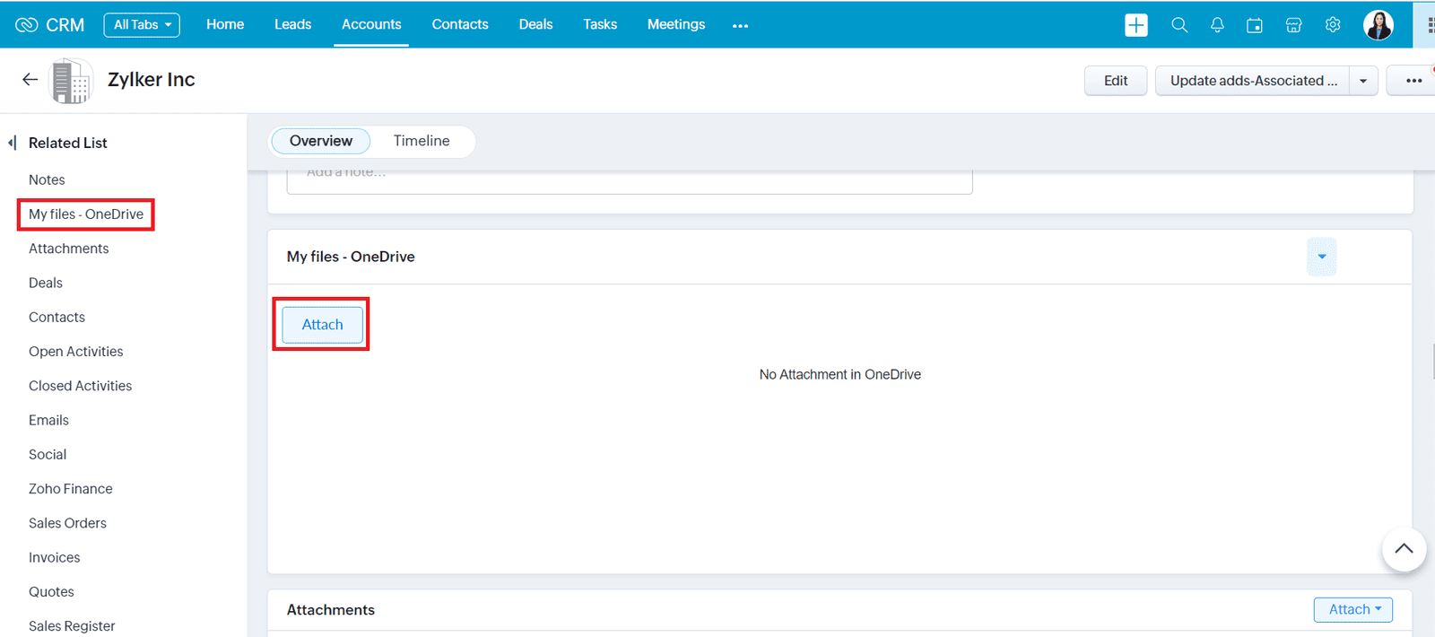The image size is (1435, 637).
Task: Select Contacts in the Related List
Action: coord(57,318)
